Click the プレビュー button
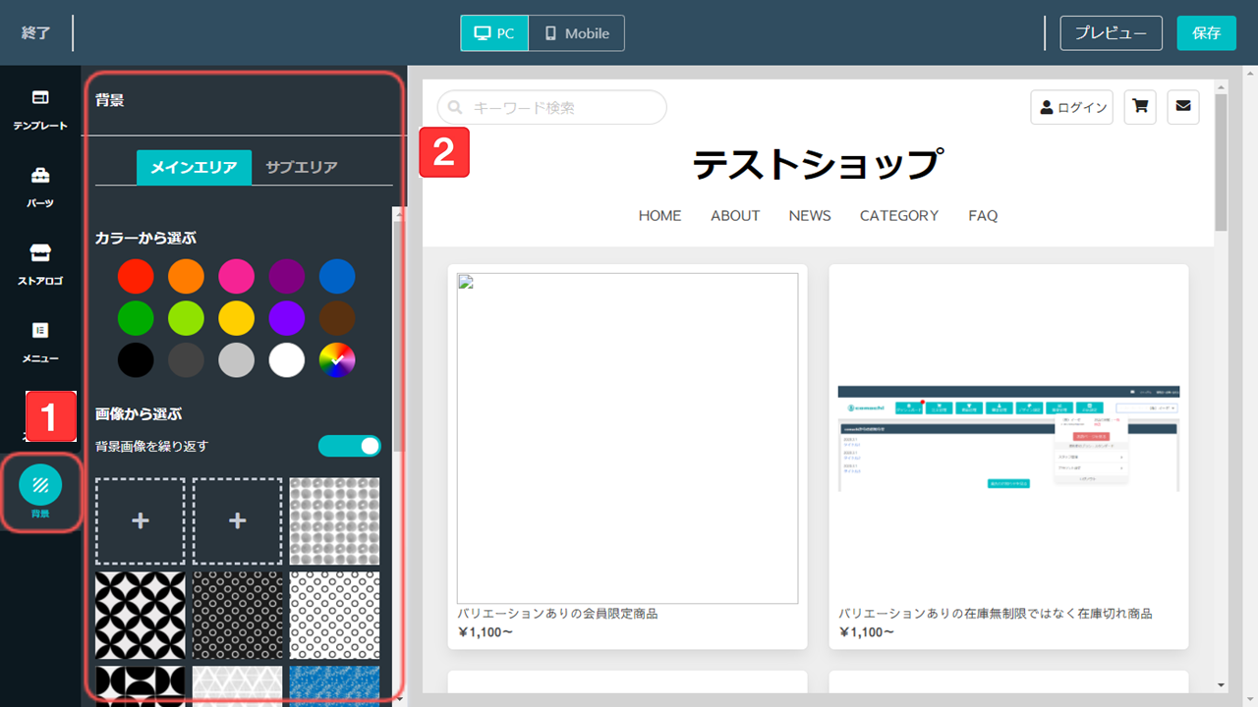The height and width of the screenshot is (707, 1258). [1111, 33]
